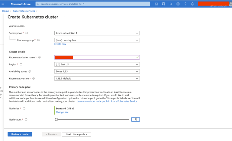Open the feedback smiley icon
The height and width of the screenshot is (141, 232).
(192, 4)
